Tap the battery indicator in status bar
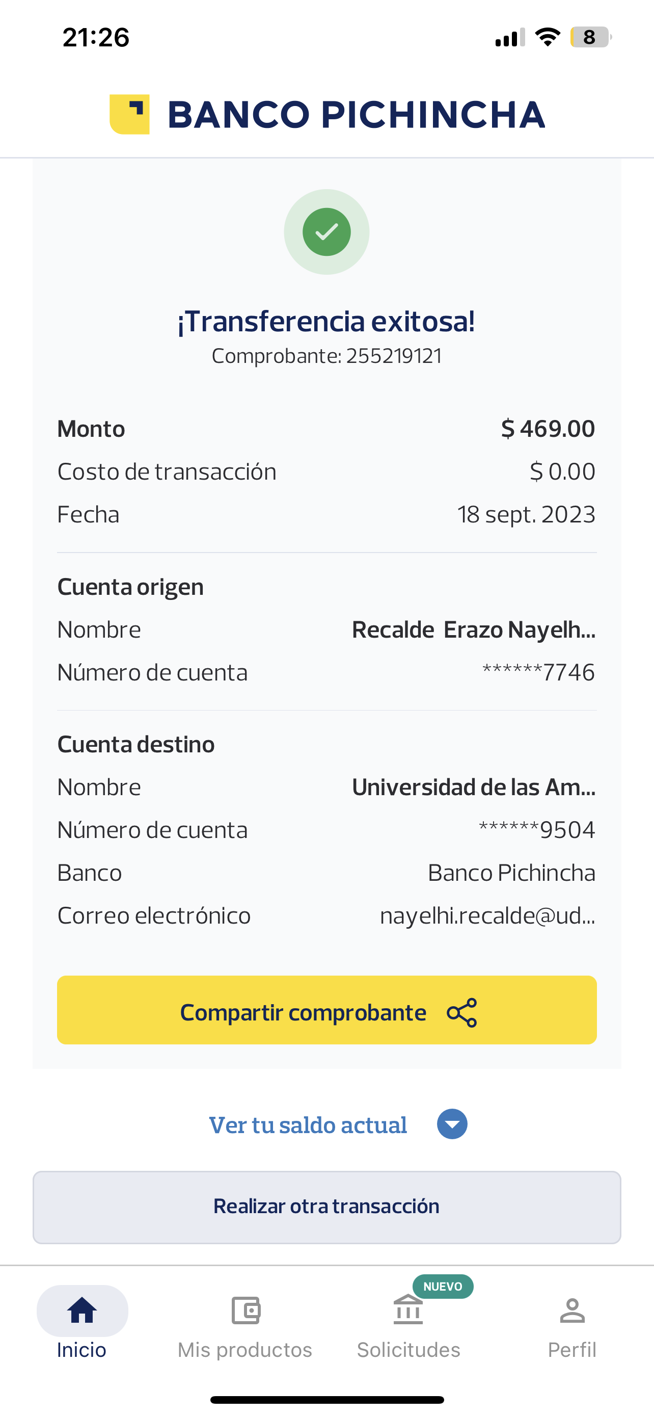 tap(590, 37)
